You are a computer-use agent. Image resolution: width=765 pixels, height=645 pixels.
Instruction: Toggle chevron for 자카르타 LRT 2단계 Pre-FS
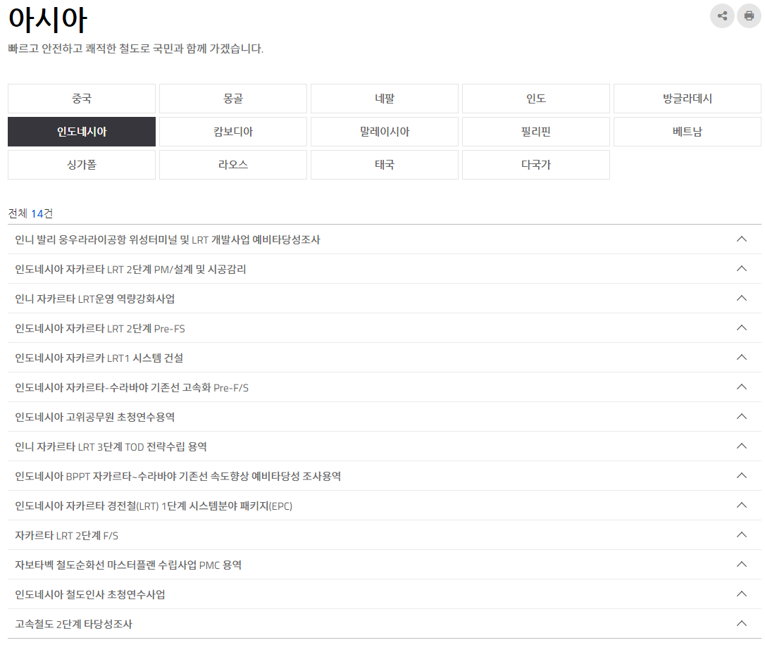pos(742,327)
